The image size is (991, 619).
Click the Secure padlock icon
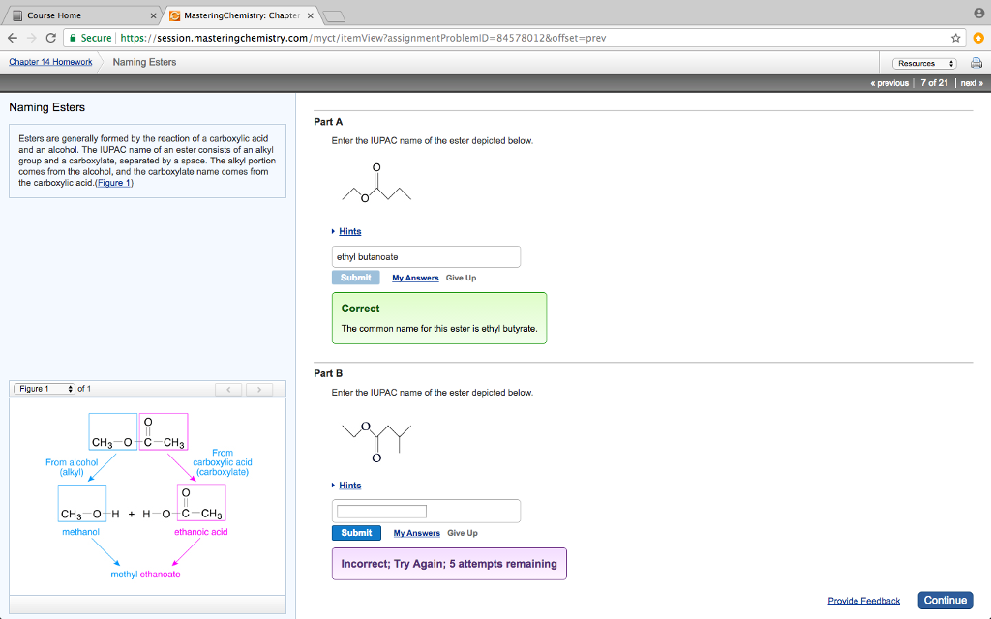point(74,38)
